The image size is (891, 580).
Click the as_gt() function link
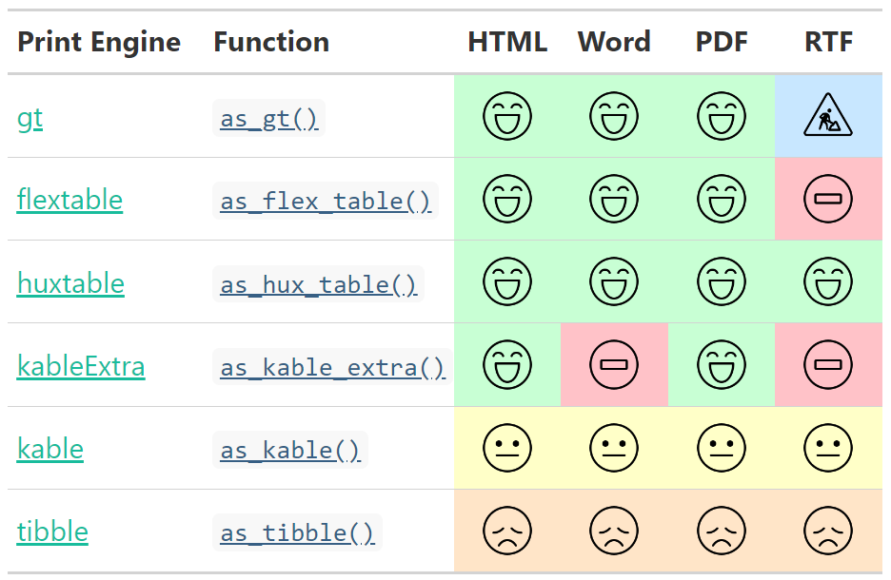(268, 119)
